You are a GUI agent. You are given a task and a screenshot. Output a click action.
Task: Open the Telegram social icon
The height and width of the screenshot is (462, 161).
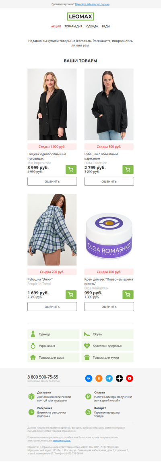[109, 378]
